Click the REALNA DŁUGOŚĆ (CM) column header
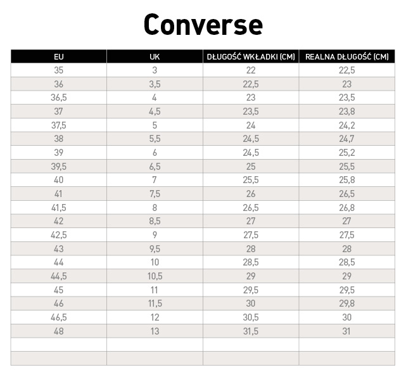Image resolution: width=406 pixels, height=377 pixels. pyautogui.click(x=346, y=56)
